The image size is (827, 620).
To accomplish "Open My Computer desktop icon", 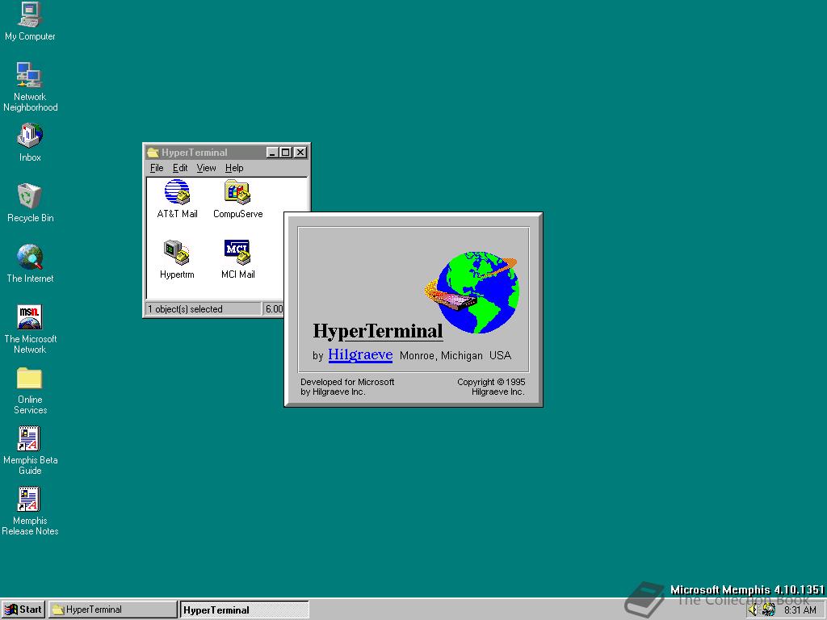I will [30, 15].
